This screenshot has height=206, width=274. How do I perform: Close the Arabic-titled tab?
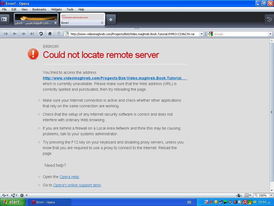55,23
